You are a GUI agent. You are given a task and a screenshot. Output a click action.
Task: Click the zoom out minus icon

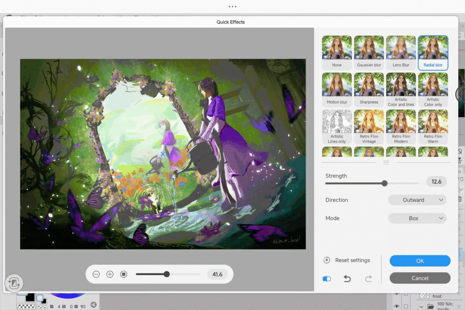96,274
